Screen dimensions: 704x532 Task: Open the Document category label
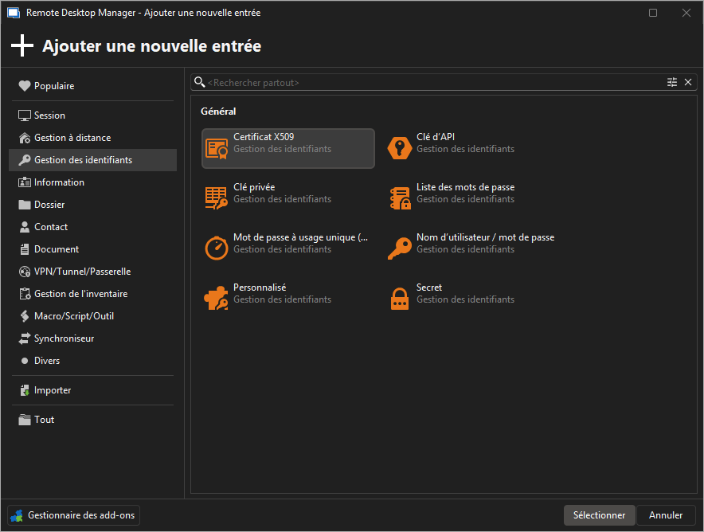pos(57,249)
